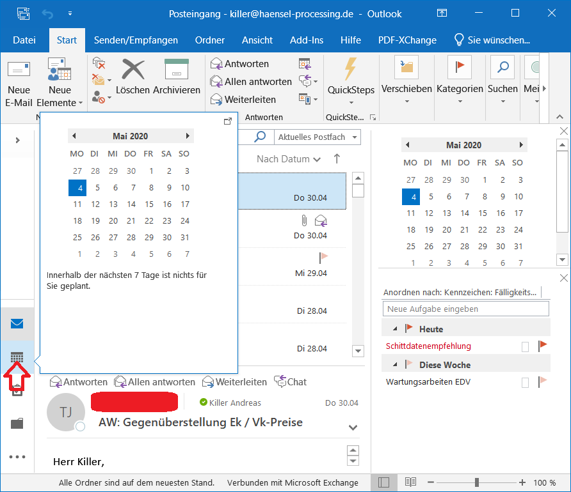Image resolution: width=571 pixels, height=492 pixels.
Task: Click the send/receive all folders quick access icon
Action: tap(23, 14)
